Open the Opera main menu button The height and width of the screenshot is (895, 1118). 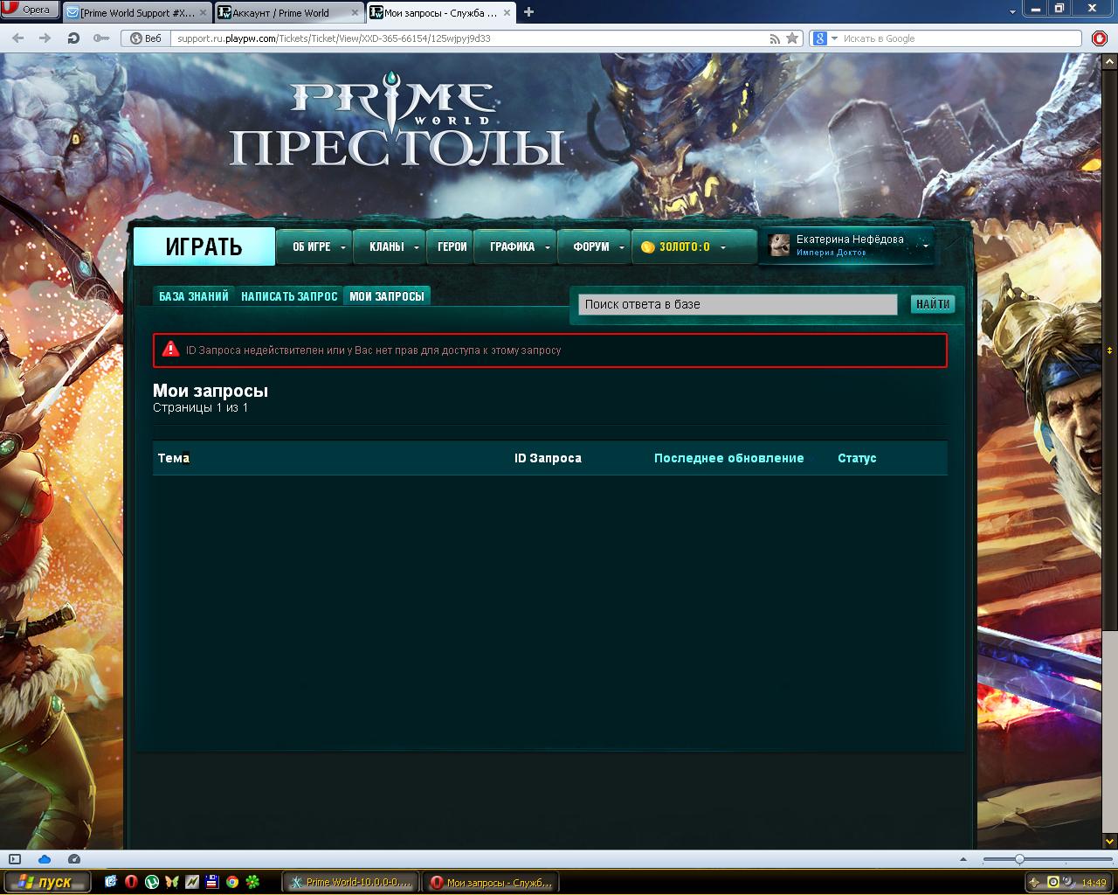(x=30, y=10)
